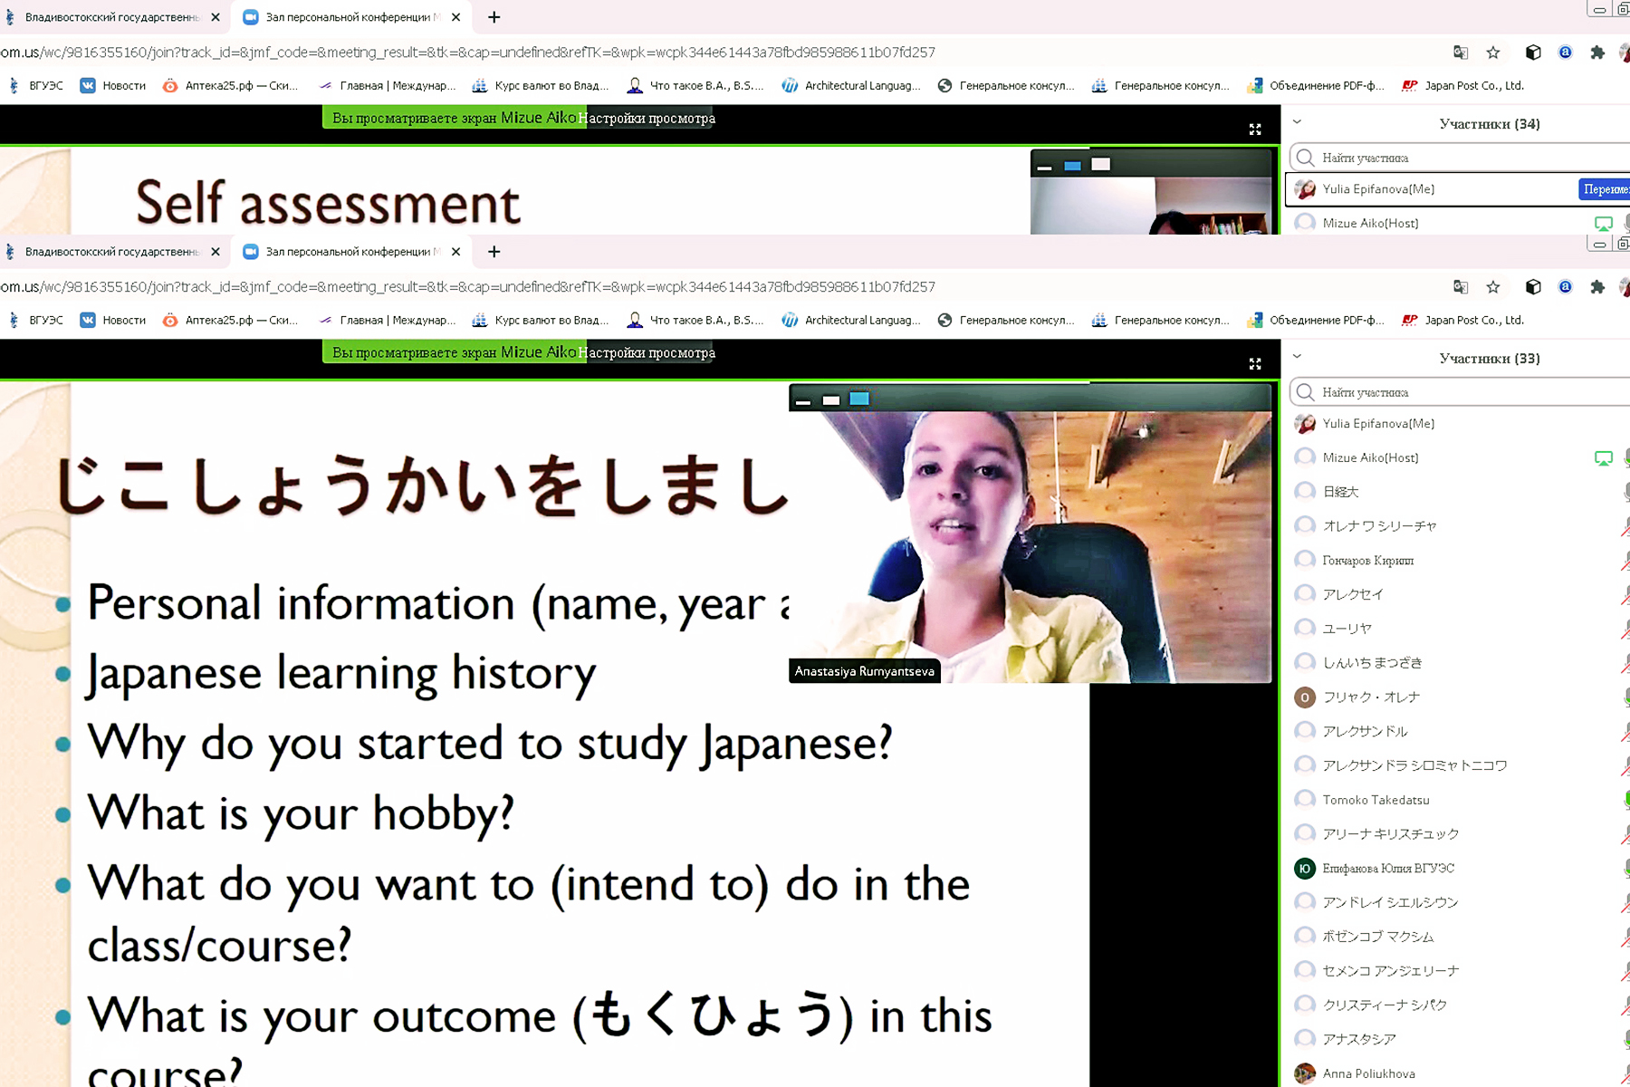The height and width of the screenshot is (1087, 1630).
Task: Bookmark page with star in upper browser window
Action: [x=1493, y=53]
